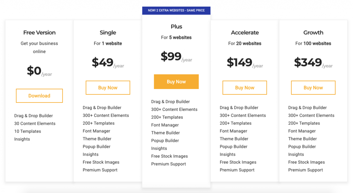Click 'Theme Builder' in the Growth column

pos(302,139)
